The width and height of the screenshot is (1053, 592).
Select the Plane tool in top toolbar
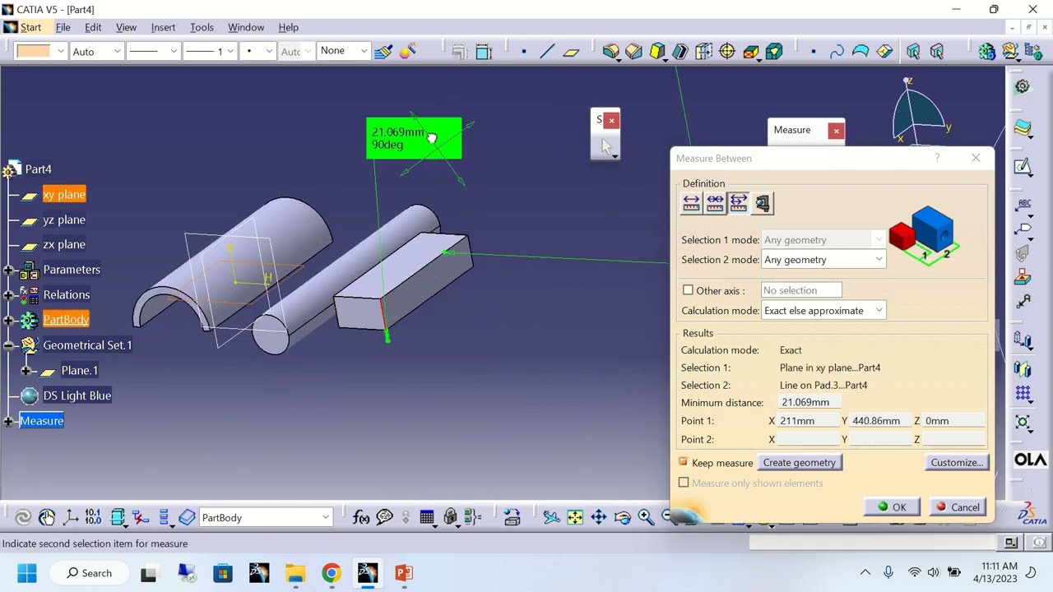click(x=571, y=51)
